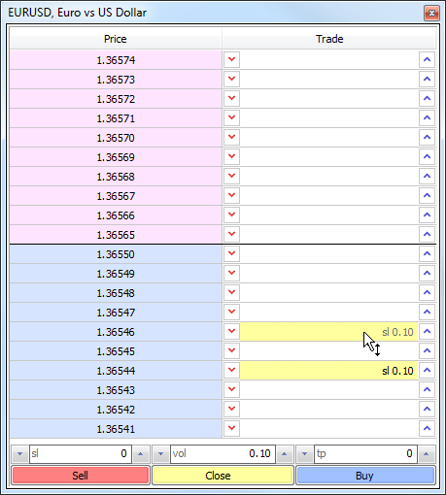Click blue buy arrow at price 1.36550
Viewport: 446px width, 495px height.
coord(427,253)
